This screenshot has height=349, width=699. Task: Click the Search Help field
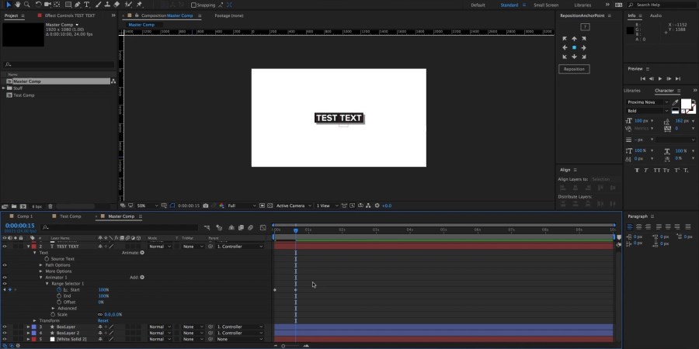pyautogui.click(x=662, y=5)
